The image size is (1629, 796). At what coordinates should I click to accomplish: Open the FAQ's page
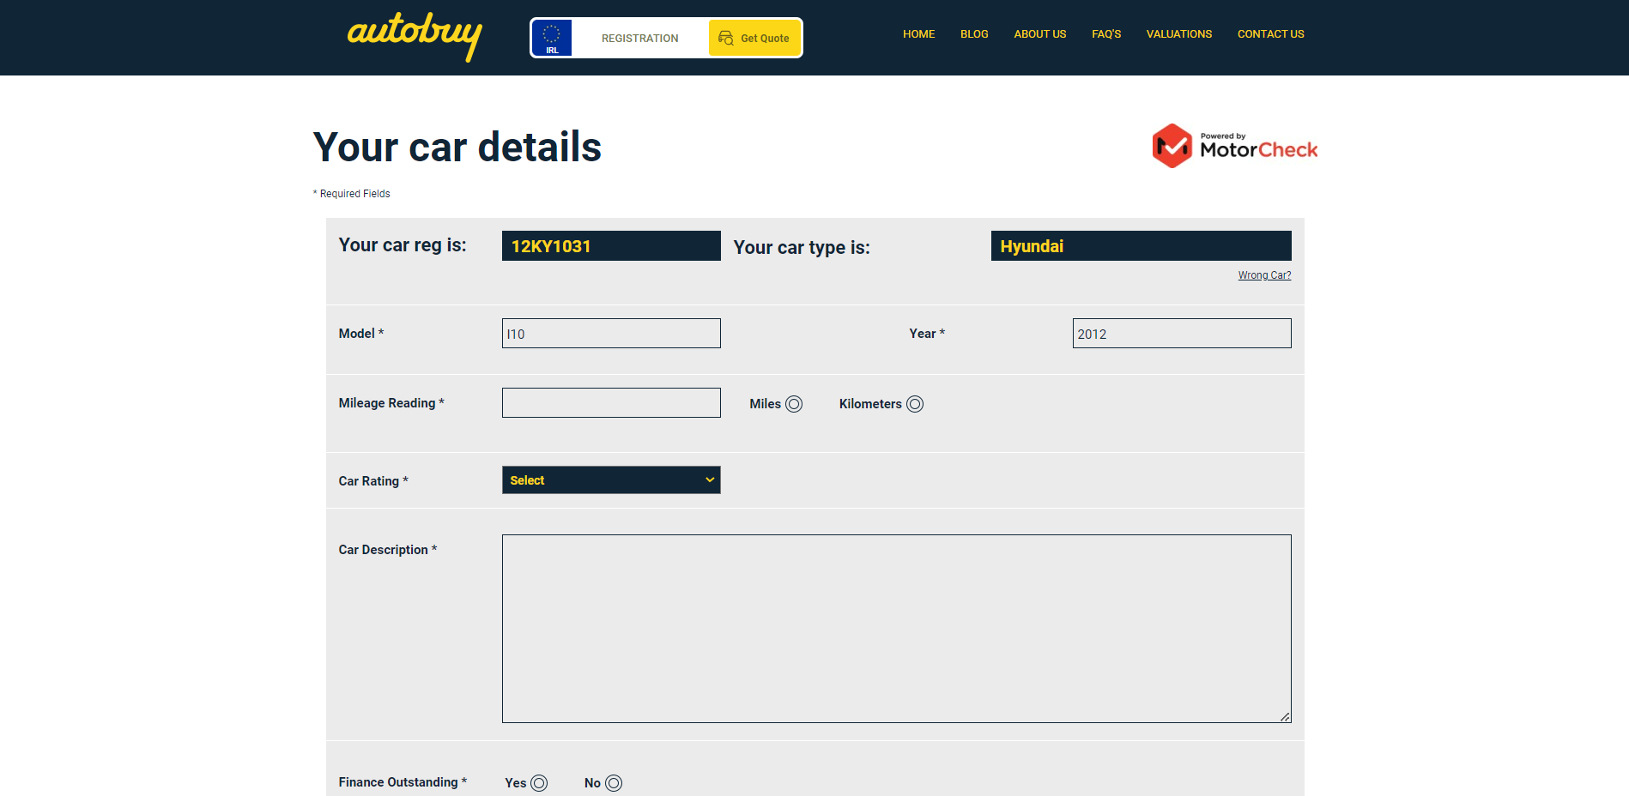click(1106, 34)
